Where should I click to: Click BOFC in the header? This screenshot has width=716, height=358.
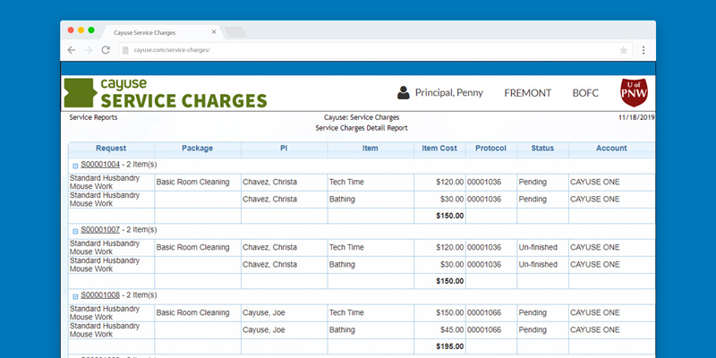(x=585, y=93)
